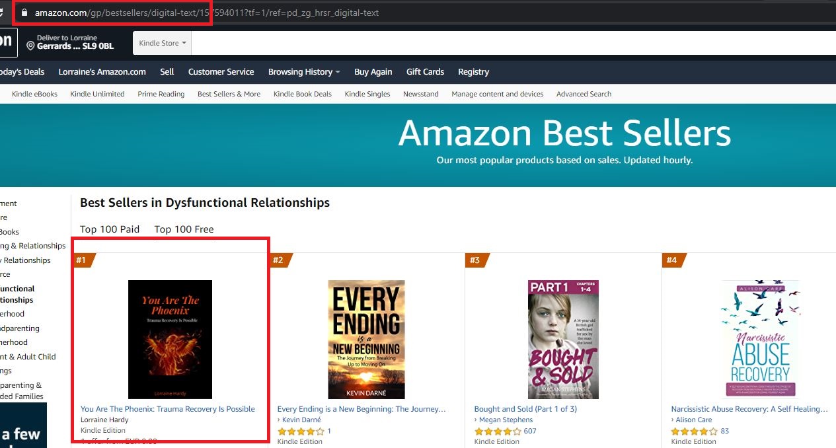
Task: Click the Kevin Darné star rating
Action: 301,431
